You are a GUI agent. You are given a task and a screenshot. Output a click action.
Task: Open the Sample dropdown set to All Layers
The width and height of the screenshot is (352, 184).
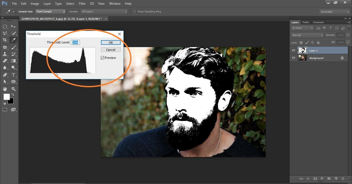point(104,11)
